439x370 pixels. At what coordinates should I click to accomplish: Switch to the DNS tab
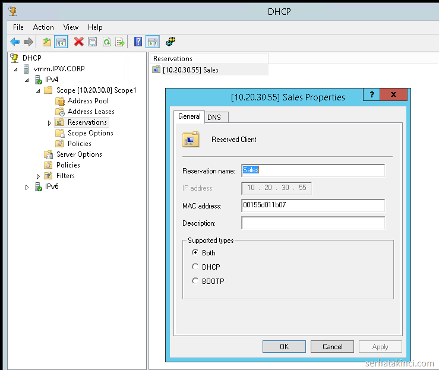coord(214,117)
